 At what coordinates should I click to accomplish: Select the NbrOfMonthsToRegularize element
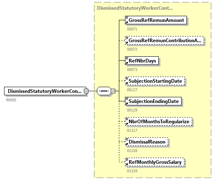tap(158, 122)
